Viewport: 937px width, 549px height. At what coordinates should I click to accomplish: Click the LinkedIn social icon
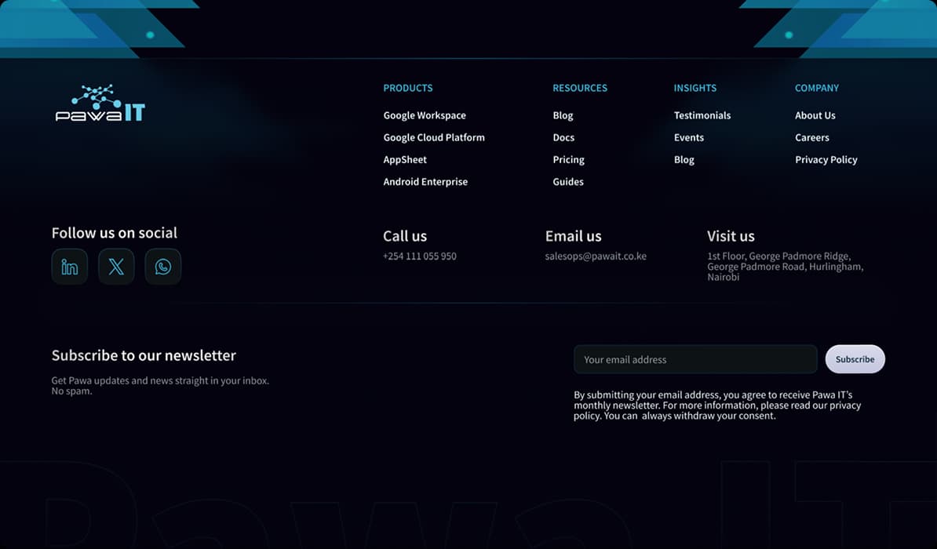click(x=69, y=266)
